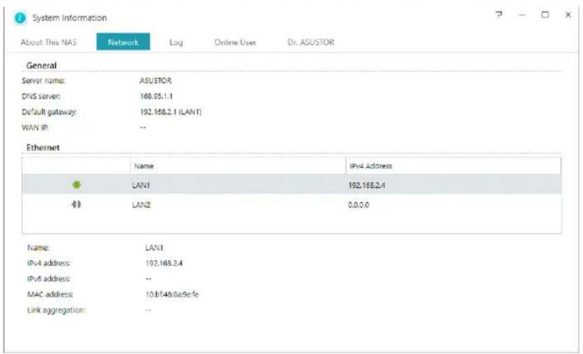583x354 pixels.
Task: Go to the Online User tab
Action: point(235,42)
